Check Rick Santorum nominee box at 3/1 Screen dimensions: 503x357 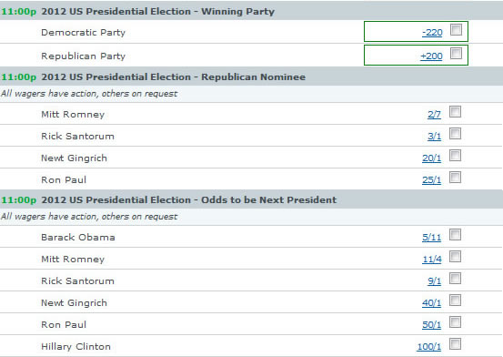455,134
